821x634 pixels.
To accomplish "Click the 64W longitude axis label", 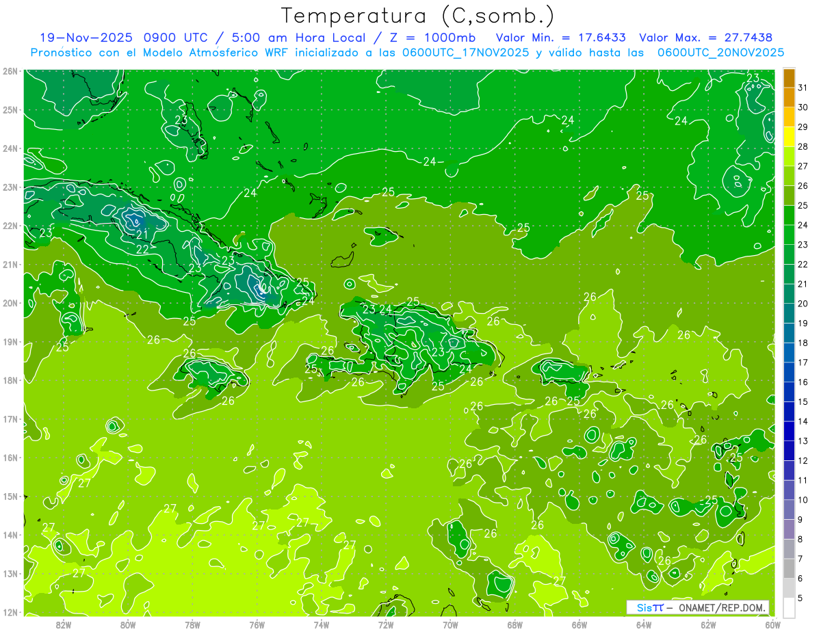I will pyautogui.click(x=643, y=624).
